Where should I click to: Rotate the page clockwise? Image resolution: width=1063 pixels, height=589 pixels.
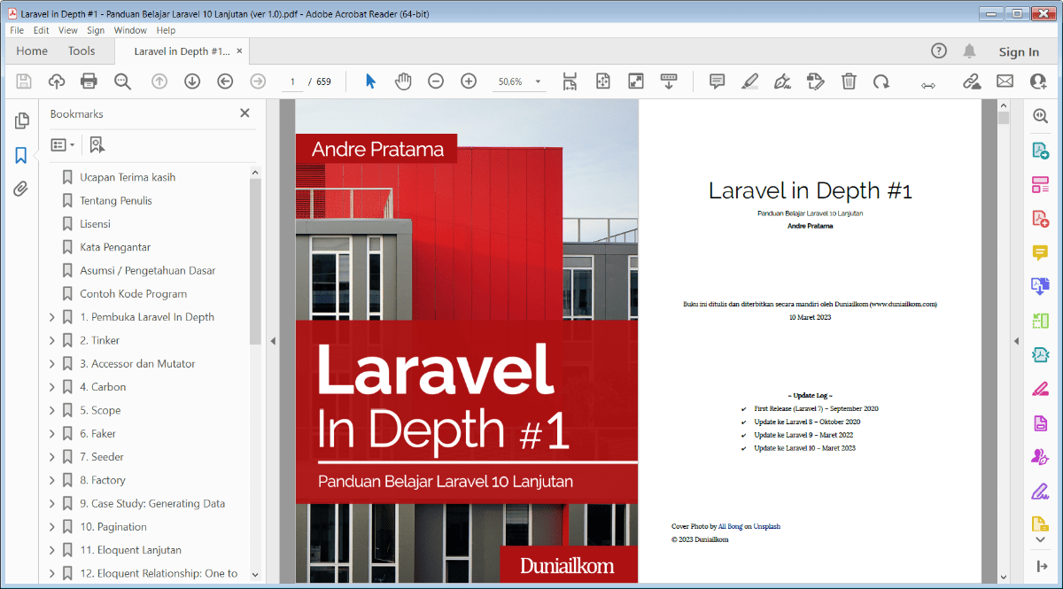pos(881,81)
